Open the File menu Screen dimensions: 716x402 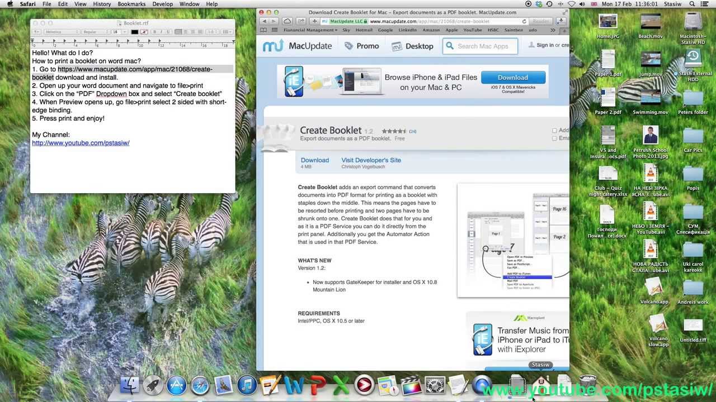click(x=47, y=4)
